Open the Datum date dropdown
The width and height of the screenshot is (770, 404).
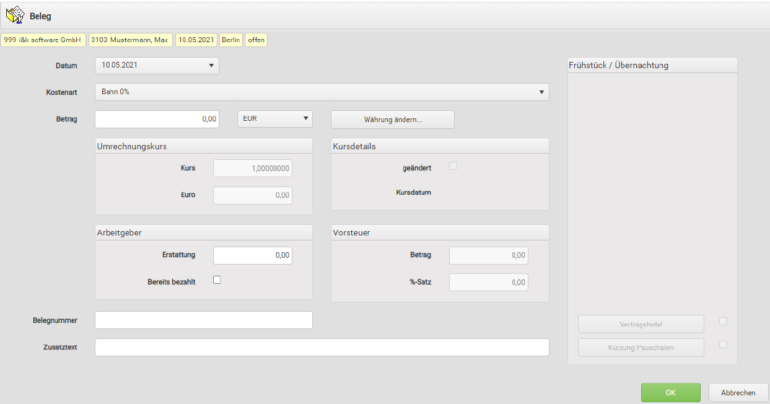(157, 65)
